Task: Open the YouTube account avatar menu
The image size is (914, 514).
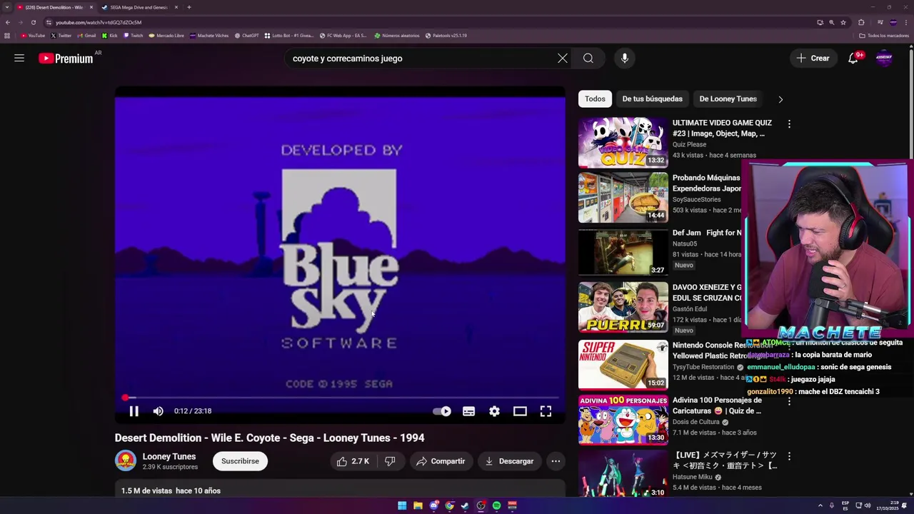Action: 884,59
